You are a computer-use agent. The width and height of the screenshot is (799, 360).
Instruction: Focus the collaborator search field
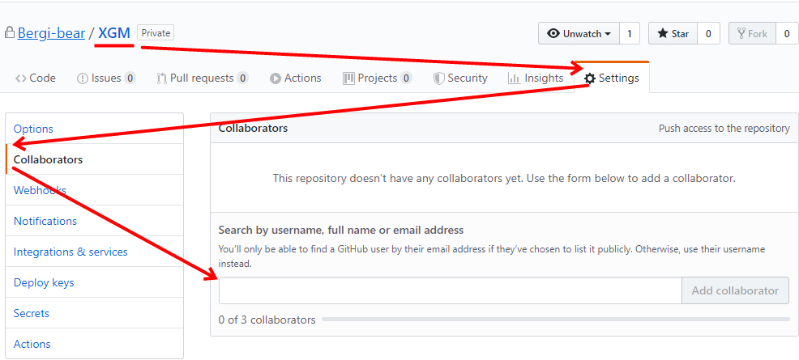pyautogui.click(x=450, y=290)
